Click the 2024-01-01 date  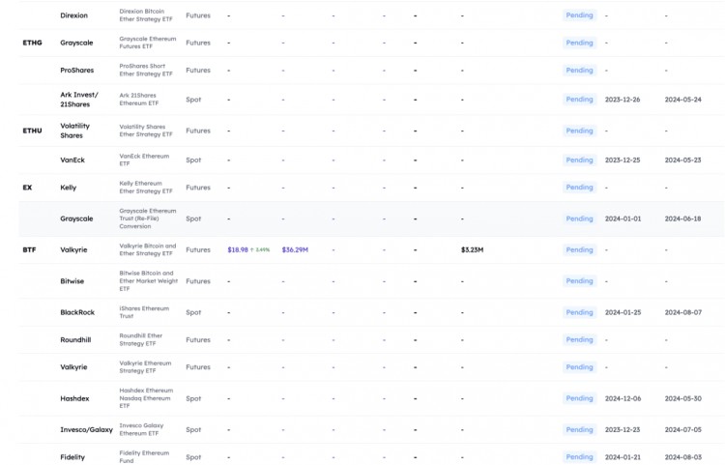click(623, 219)
